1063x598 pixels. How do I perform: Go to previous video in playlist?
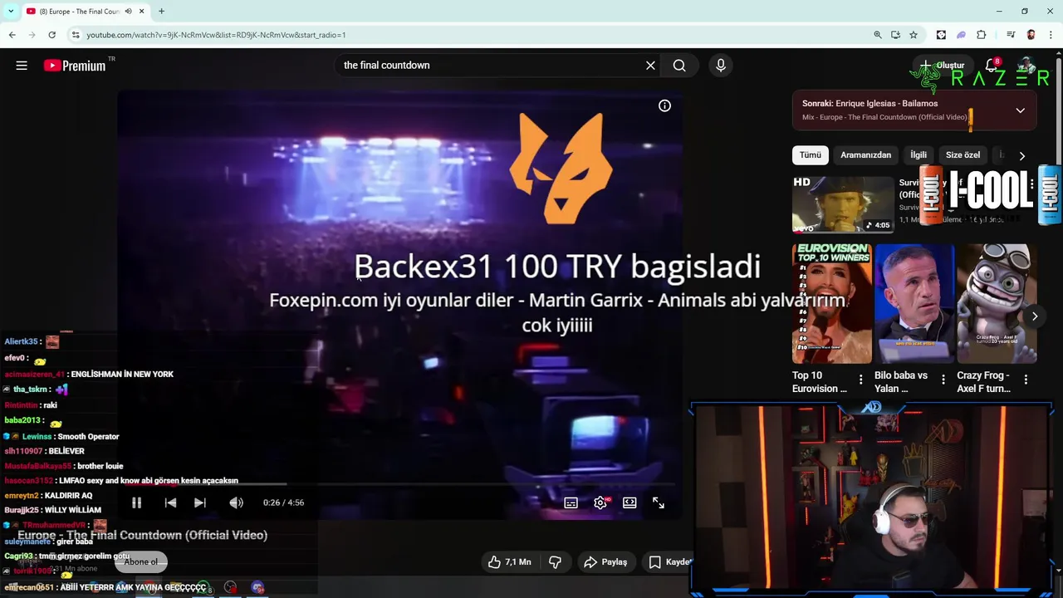tap(170, 502)
